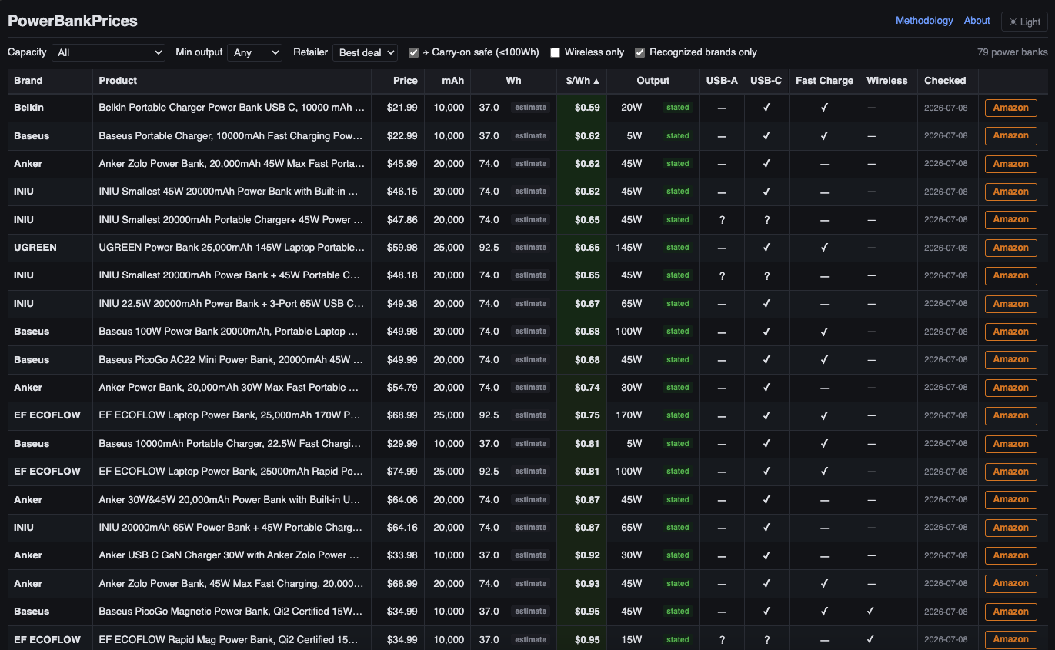Click Amazon in the $54.79 Anker row

click(x=1010, y=388)
